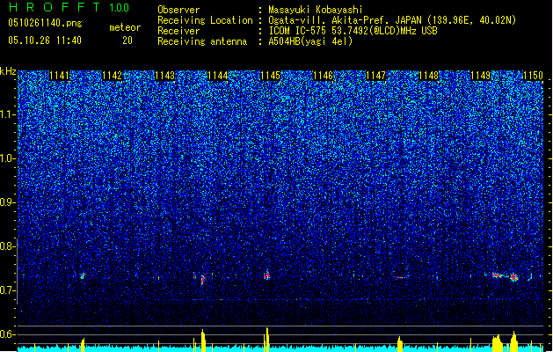Click the 1.0 frequency axis label
The width and height of the screenshot is (553, 352).
8,159
